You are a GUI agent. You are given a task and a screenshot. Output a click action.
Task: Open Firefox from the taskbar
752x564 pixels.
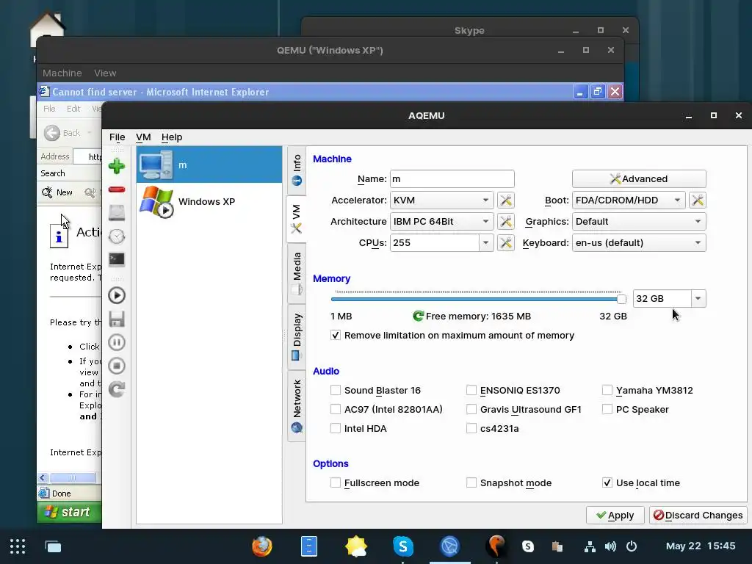point(262,546)
